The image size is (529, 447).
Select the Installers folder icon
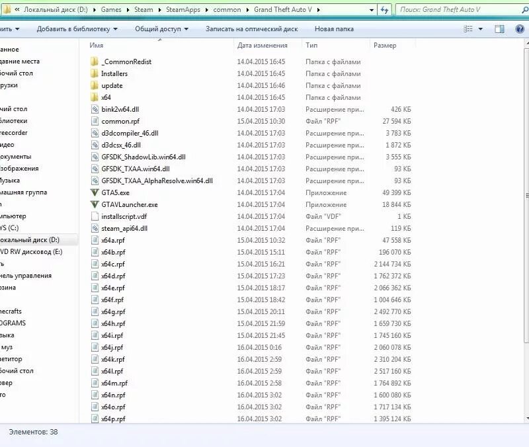coord(95,73)
